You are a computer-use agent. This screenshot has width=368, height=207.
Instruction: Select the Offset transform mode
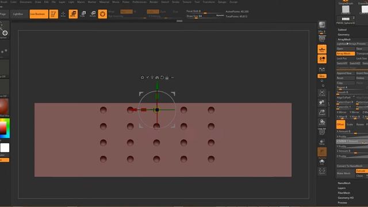click(340, 125)
